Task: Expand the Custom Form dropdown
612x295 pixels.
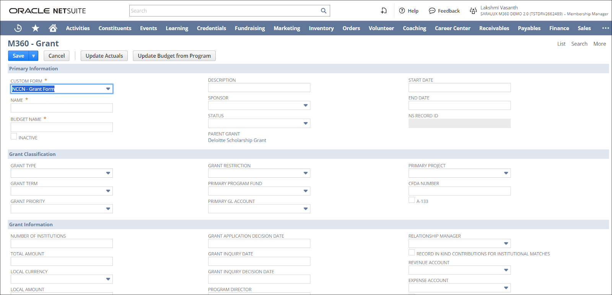Action: point(108,89)
